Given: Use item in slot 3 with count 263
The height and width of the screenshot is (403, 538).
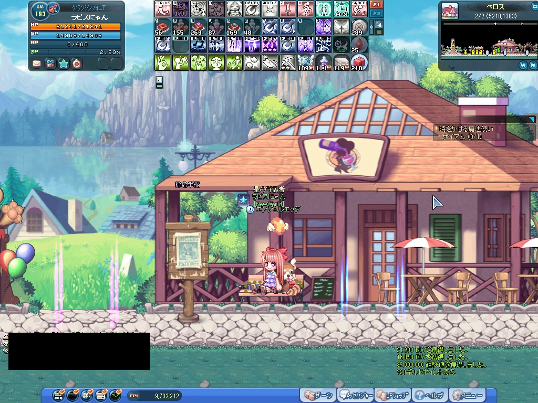Looking at the screenshot, I should [x=199, y=27].
